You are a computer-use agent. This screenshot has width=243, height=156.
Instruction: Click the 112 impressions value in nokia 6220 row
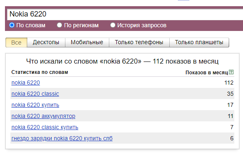[229, 83]
